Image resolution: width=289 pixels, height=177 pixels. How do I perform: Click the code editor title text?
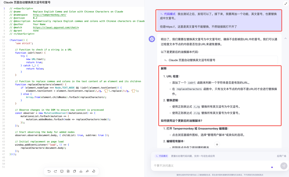(27, 2)
